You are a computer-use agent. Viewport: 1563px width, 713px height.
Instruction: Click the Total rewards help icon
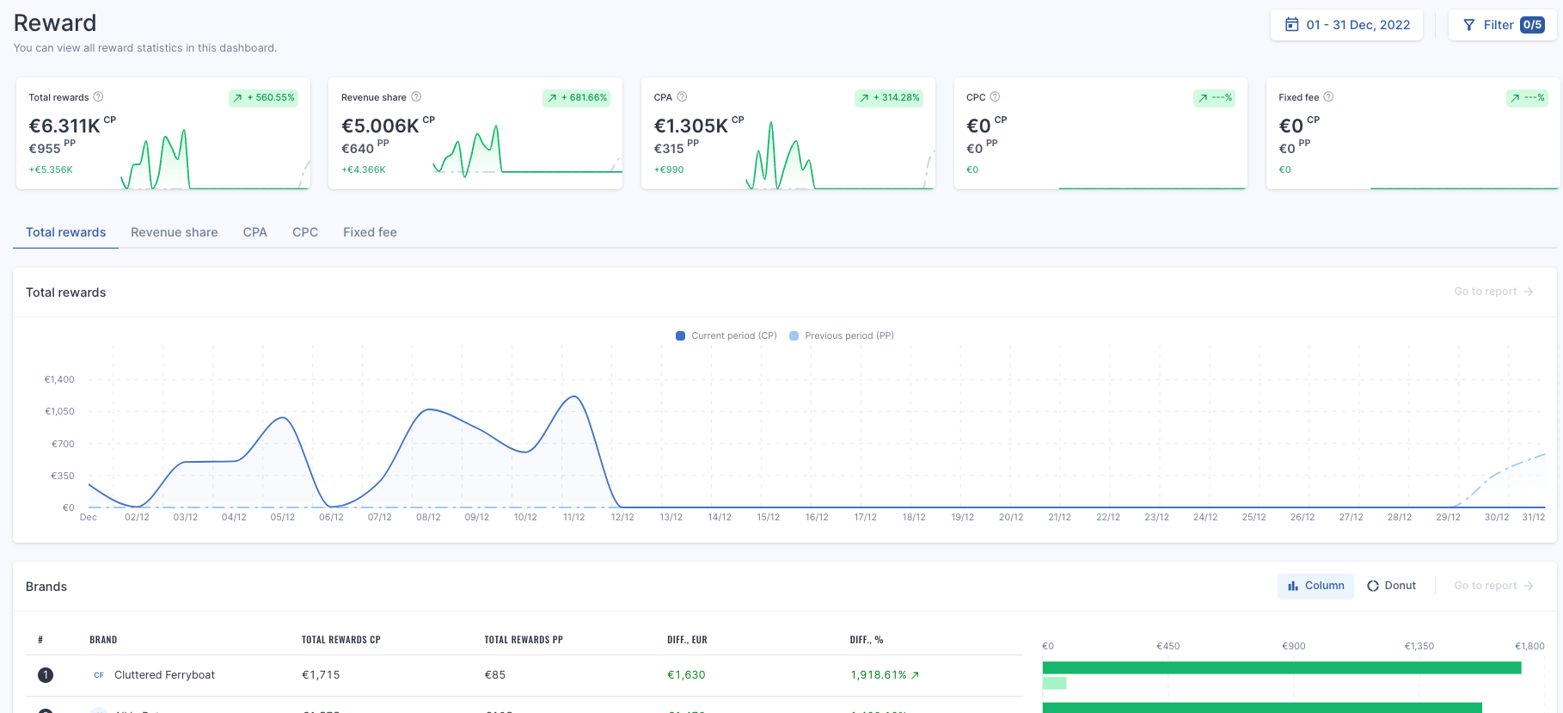tap(98, 97)
